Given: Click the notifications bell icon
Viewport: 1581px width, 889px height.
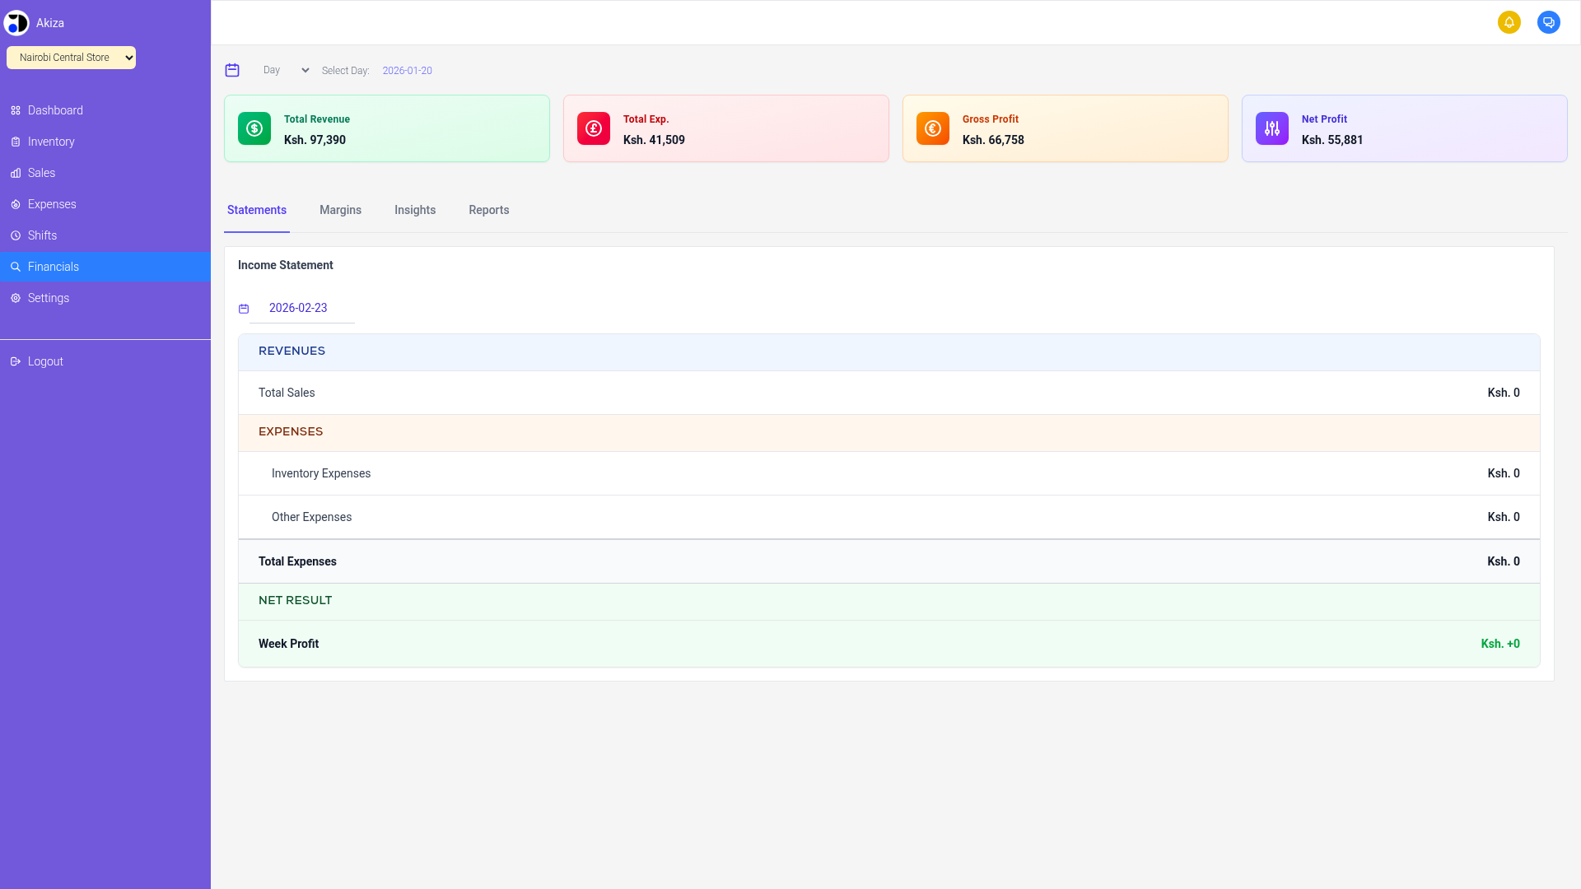Looking at the screenshot, I should (1509, 22).
